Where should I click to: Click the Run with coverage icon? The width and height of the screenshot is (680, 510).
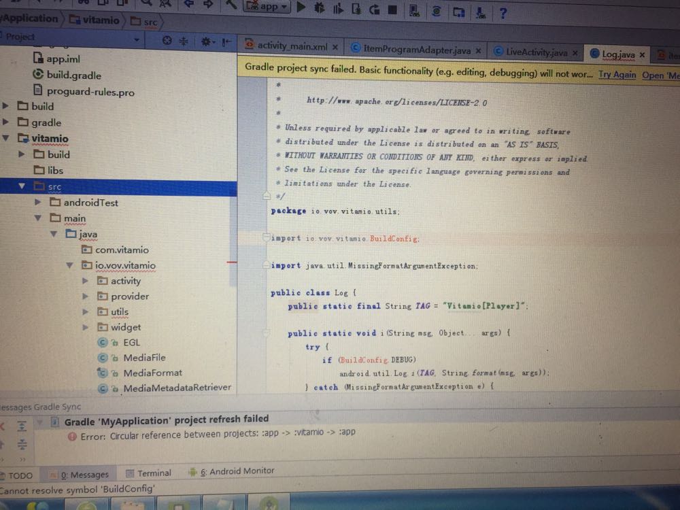pos(338,8)
